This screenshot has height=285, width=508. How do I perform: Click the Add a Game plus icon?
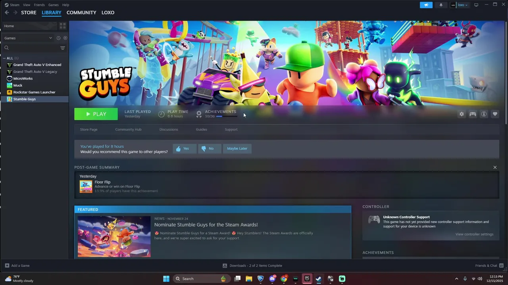tap(7, 266)
